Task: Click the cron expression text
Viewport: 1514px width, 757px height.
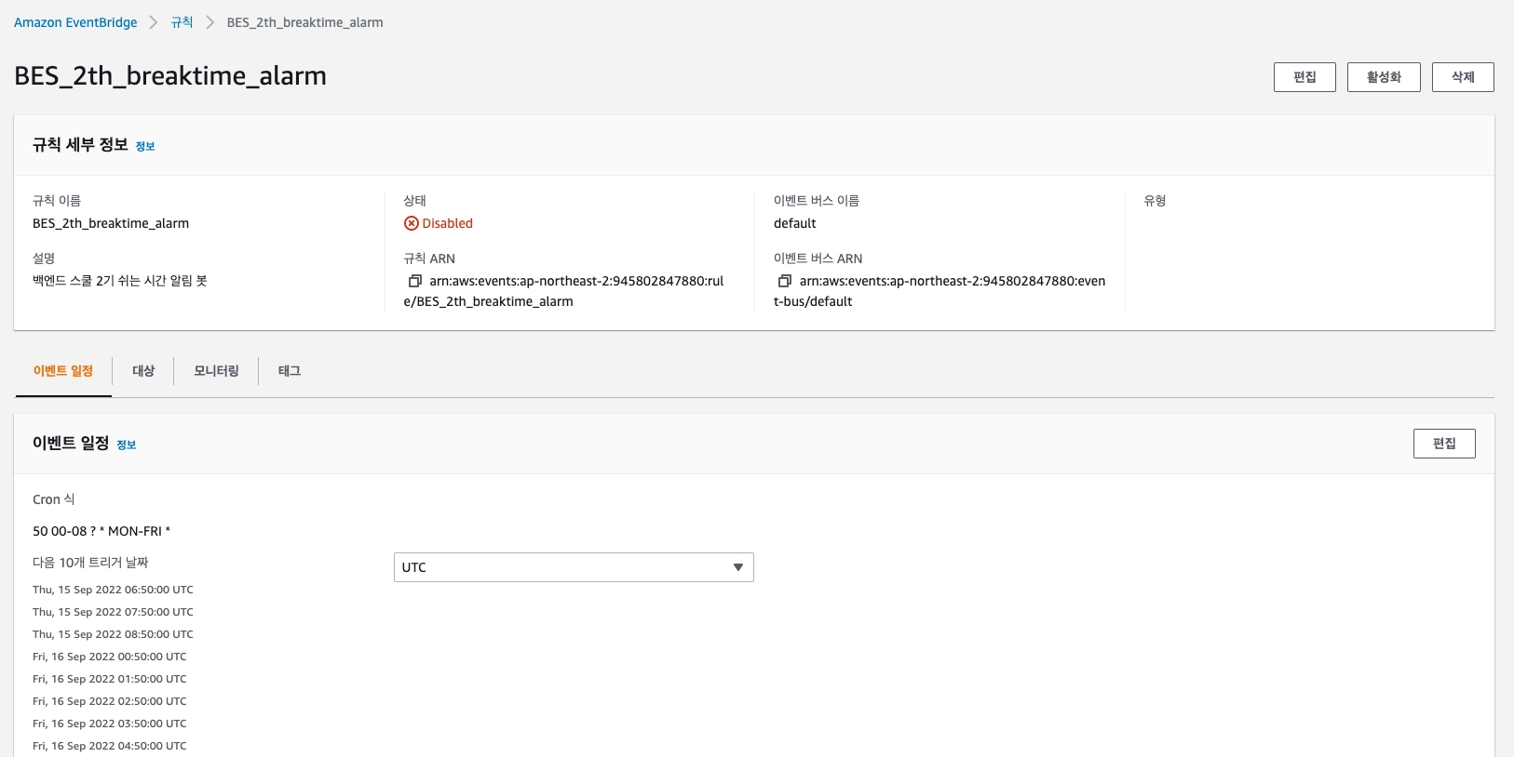Action: click(x=101, y=531)
